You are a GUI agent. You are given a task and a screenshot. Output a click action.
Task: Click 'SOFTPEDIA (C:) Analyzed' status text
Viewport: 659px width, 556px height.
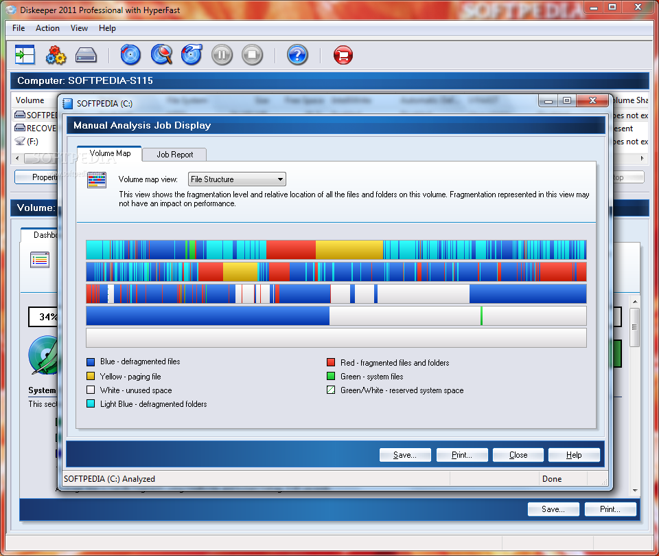109,479
